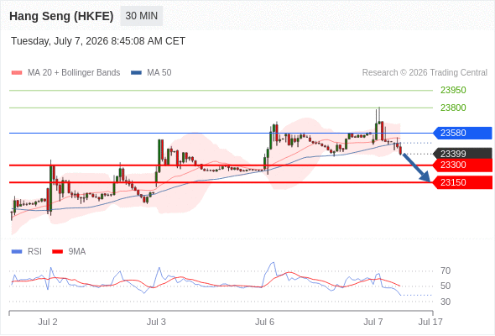
Task: Click the blue MA 50 legend swatch
Action: (136, 73)
